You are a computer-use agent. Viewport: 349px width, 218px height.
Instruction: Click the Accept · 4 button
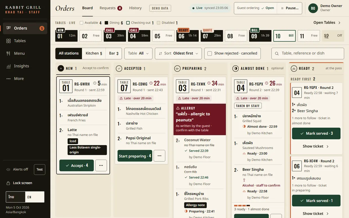click(77, 165)
